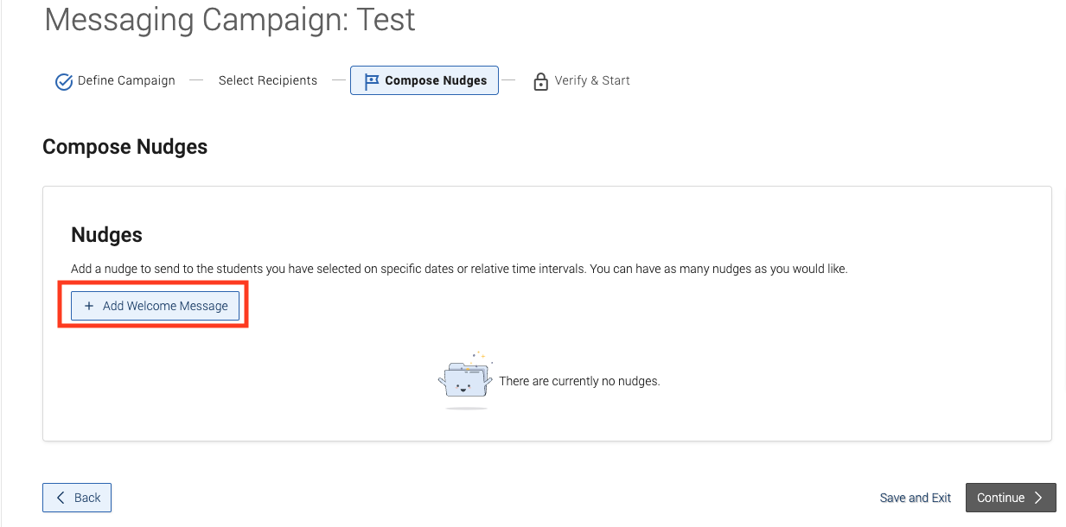
Task: Open the Select Recipients step
Action: click(x=268, y=80)
